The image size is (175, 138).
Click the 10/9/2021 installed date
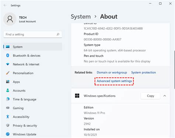click(90, 135)
